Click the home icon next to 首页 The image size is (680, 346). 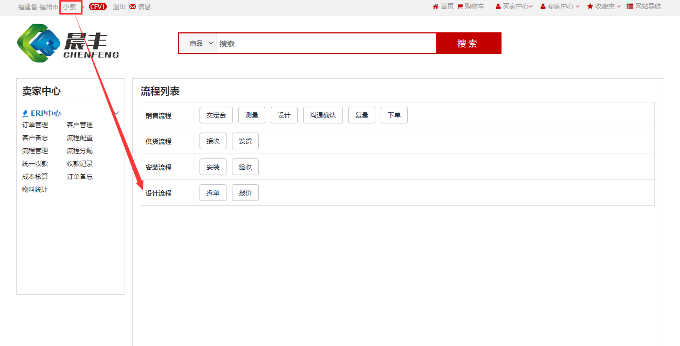click(x=436, y=6)
